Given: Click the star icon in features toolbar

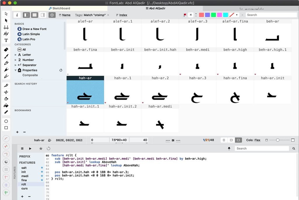Looking at the screenshot, I should (41, 148).
